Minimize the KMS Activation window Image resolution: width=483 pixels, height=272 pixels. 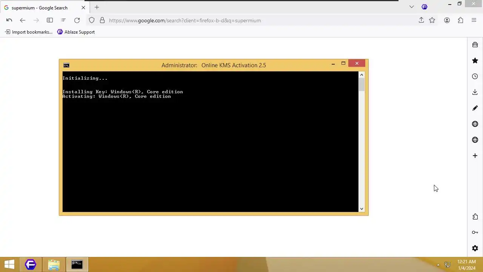coord(333,63)
